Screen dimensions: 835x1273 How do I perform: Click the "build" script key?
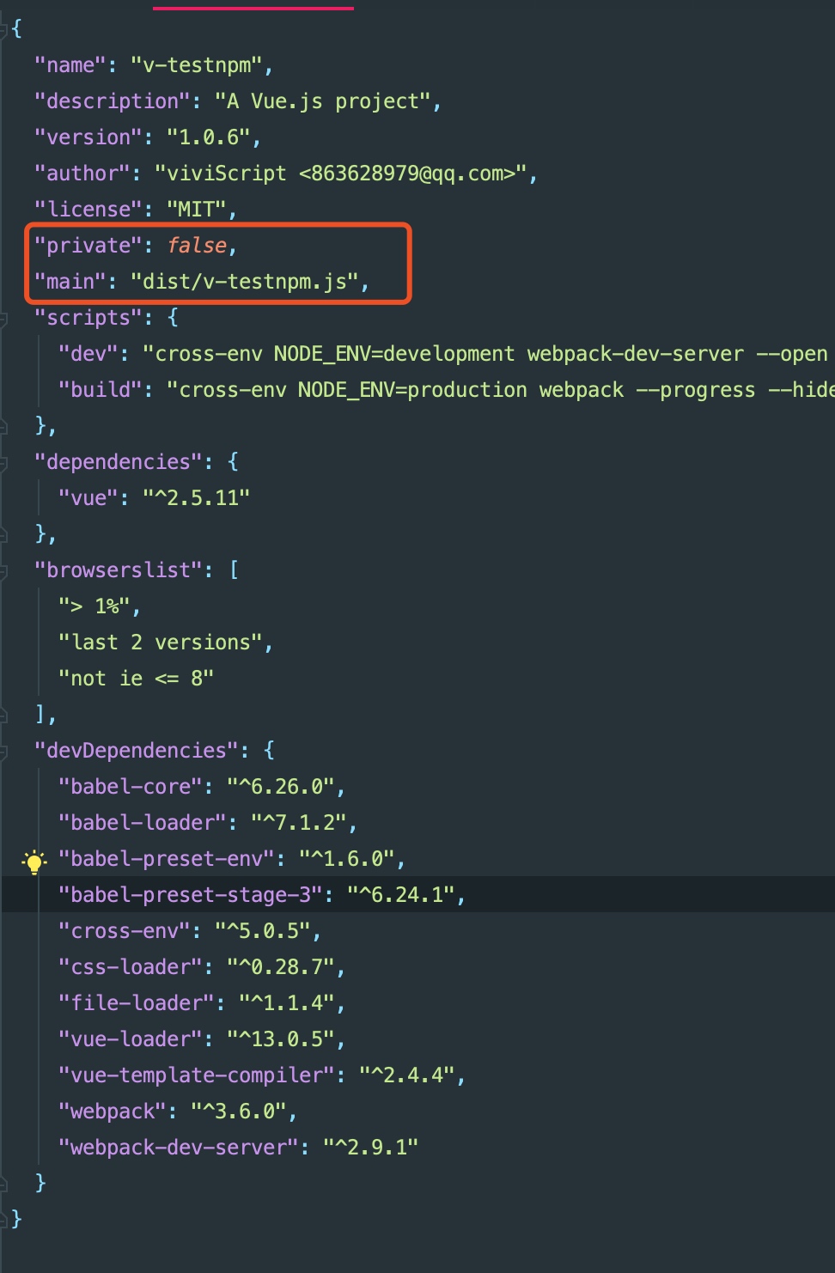(x=101, y=390)
